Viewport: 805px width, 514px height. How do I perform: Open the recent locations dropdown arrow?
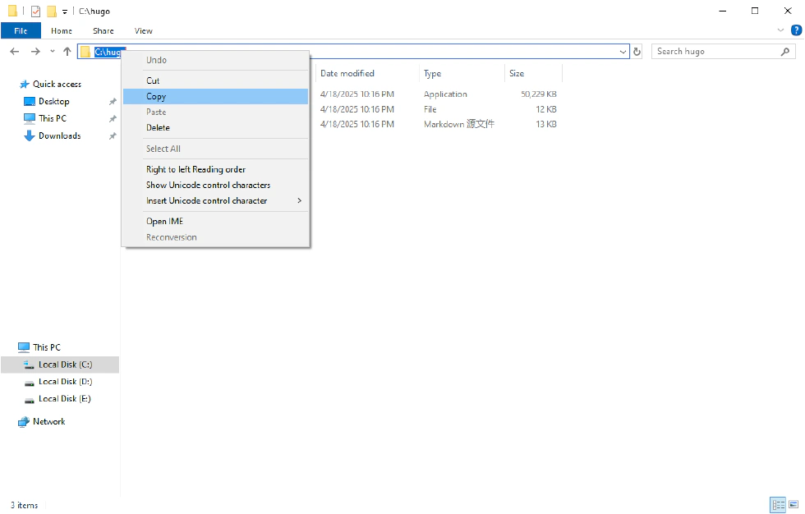[53, 52]
